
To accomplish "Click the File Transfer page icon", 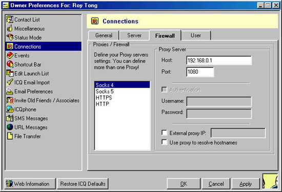I will point(10,136).
